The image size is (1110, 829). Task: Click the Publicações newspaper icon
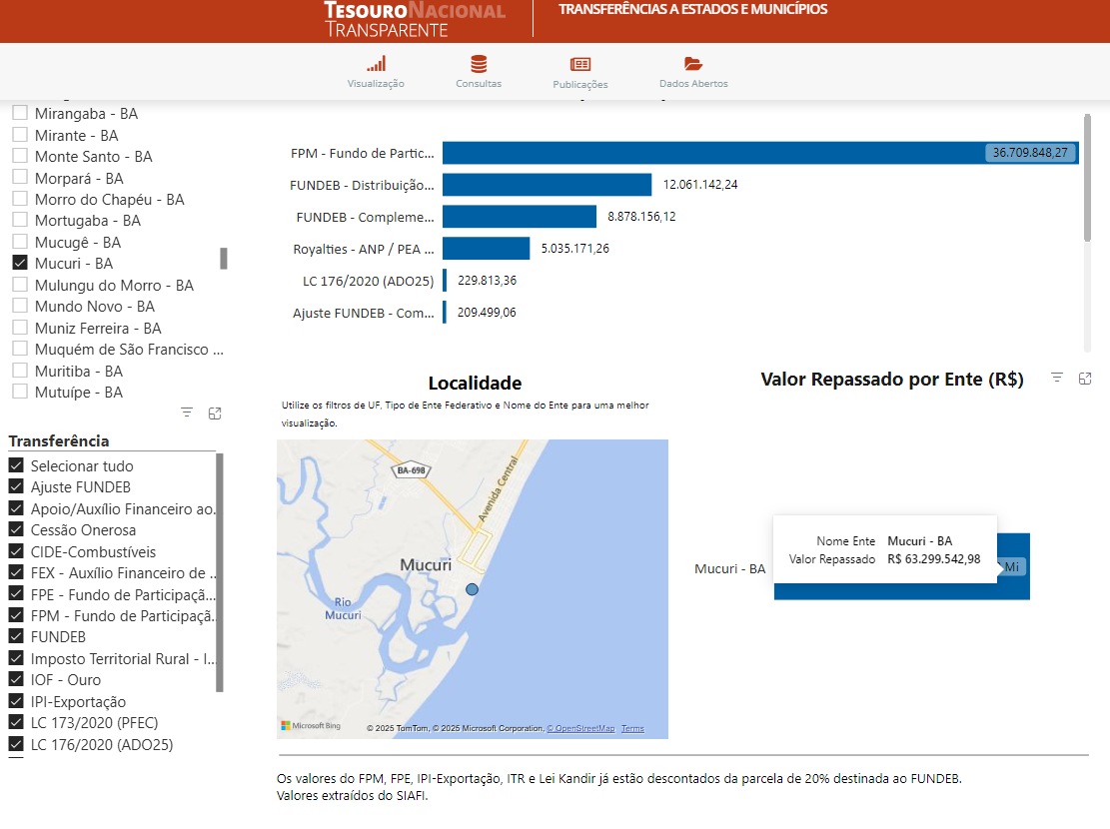579,64
